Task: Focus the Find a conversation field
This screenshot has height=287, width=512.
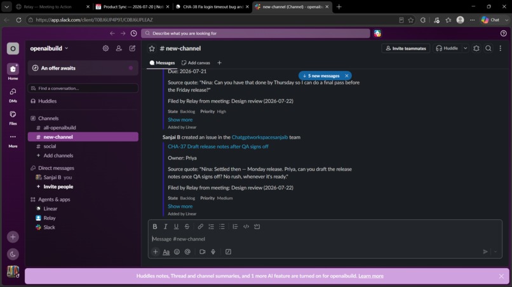Action: (83, 88)
